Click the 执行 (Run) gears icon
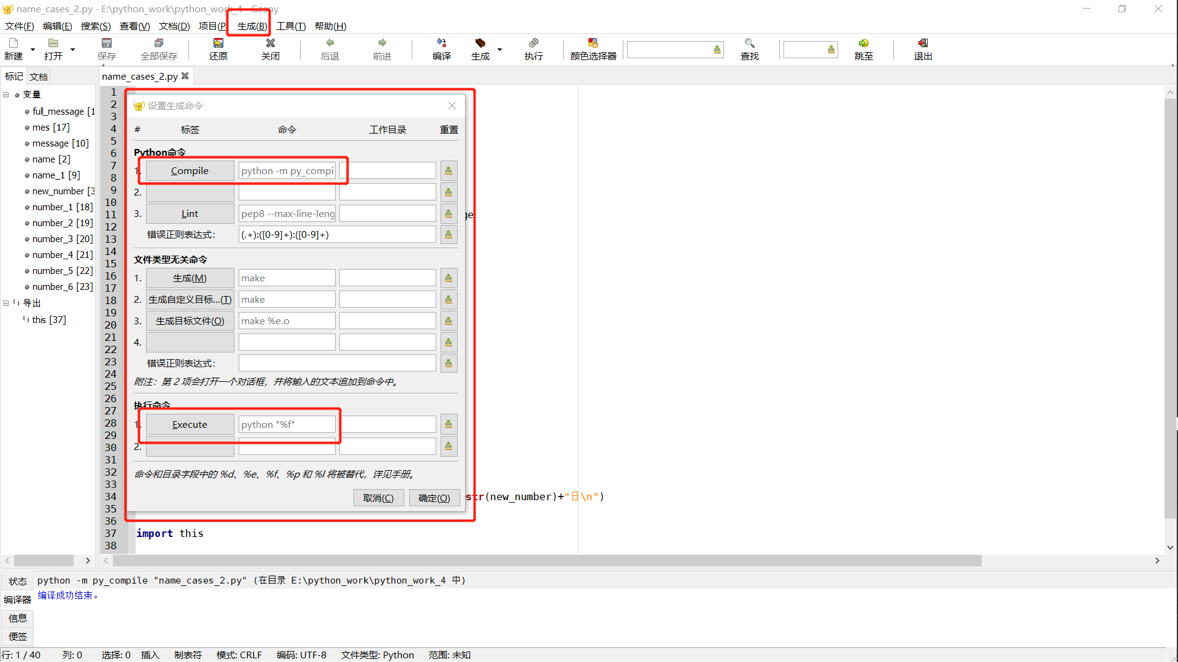The height and width of the screenshot is (662, 1178). [x=534, y=43]
